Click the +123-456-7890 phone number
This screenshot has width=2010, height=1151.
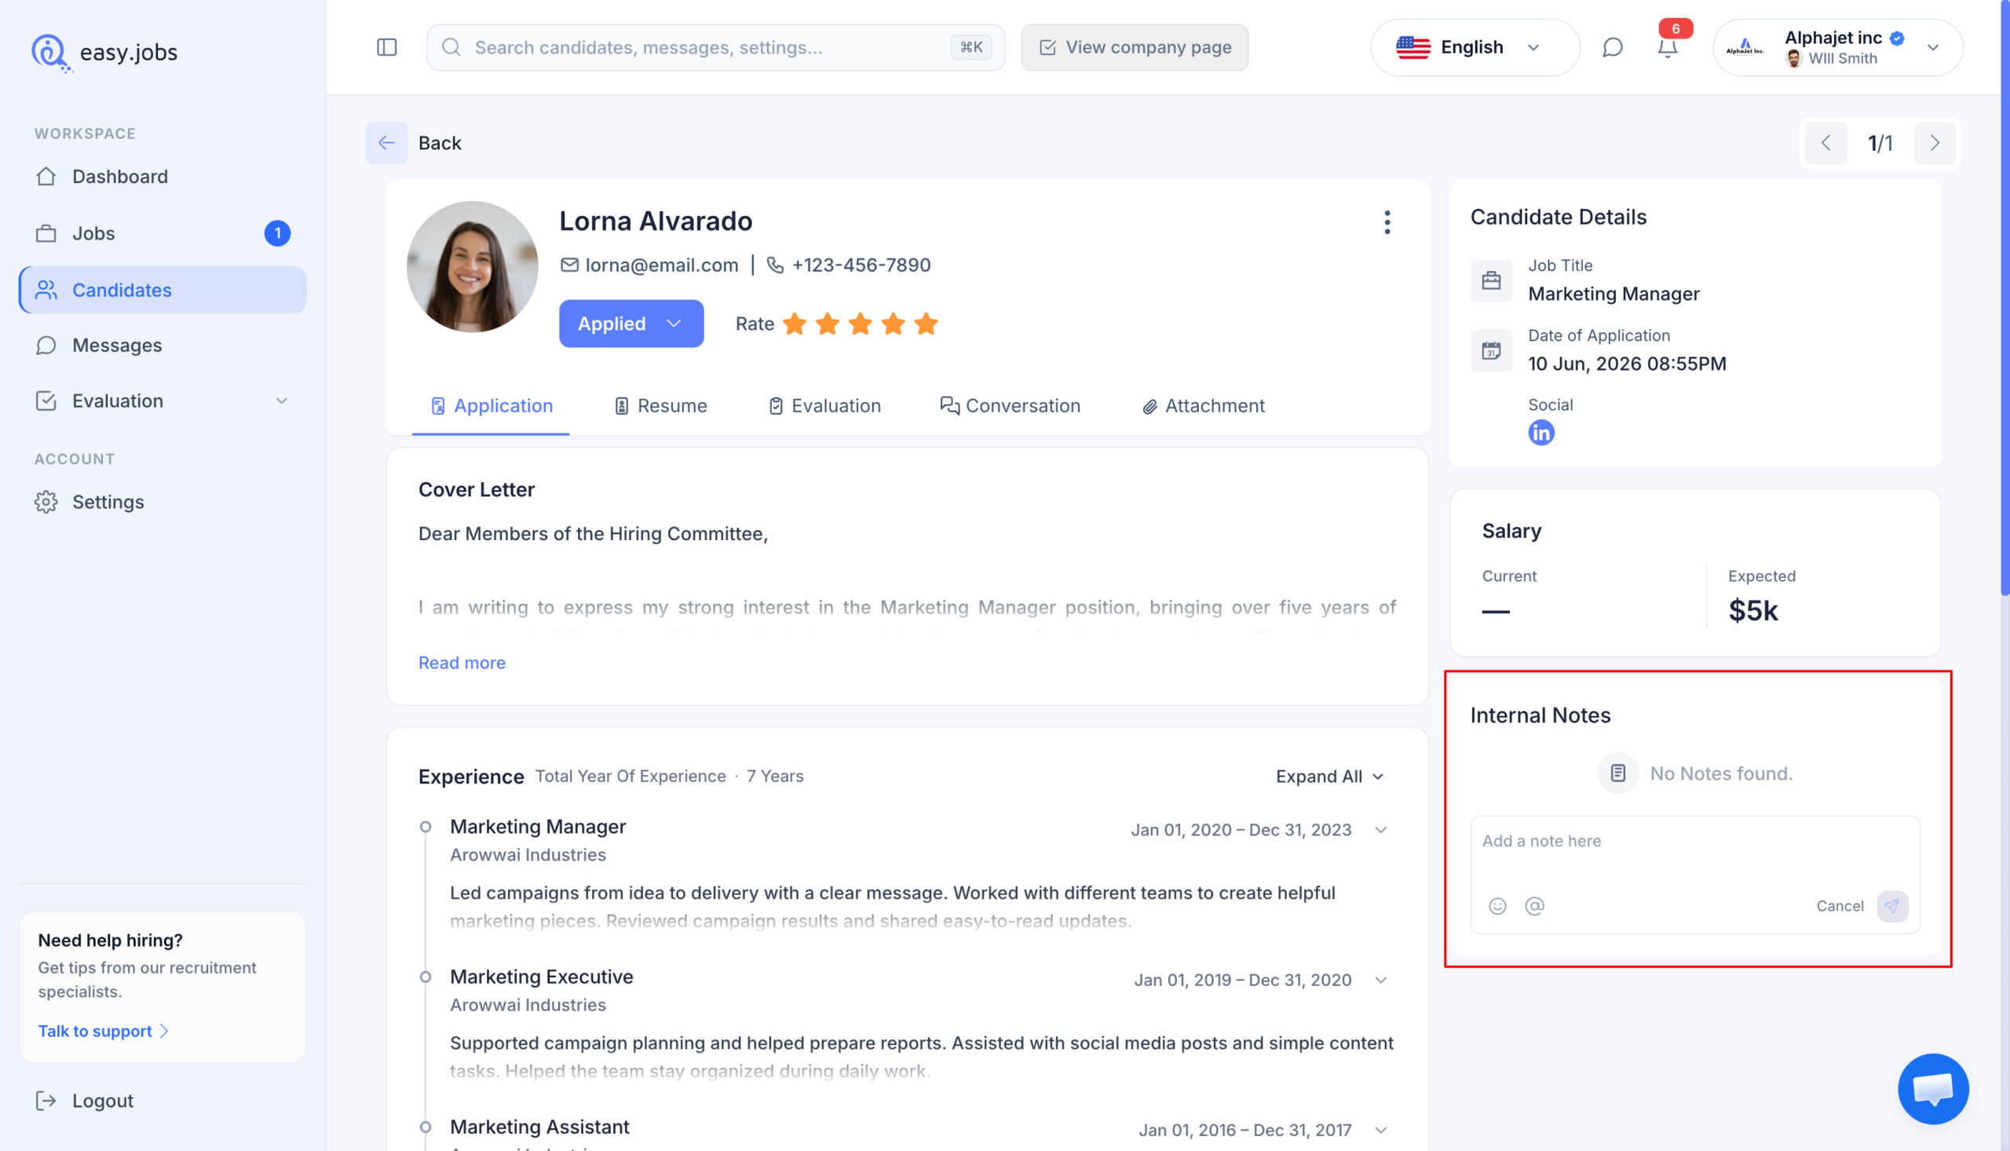pyautogui.click(x=861, y=265)
